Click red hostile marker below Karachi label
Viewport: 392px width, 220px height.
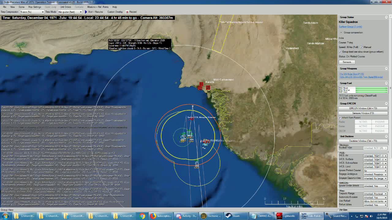click(208, 88)
